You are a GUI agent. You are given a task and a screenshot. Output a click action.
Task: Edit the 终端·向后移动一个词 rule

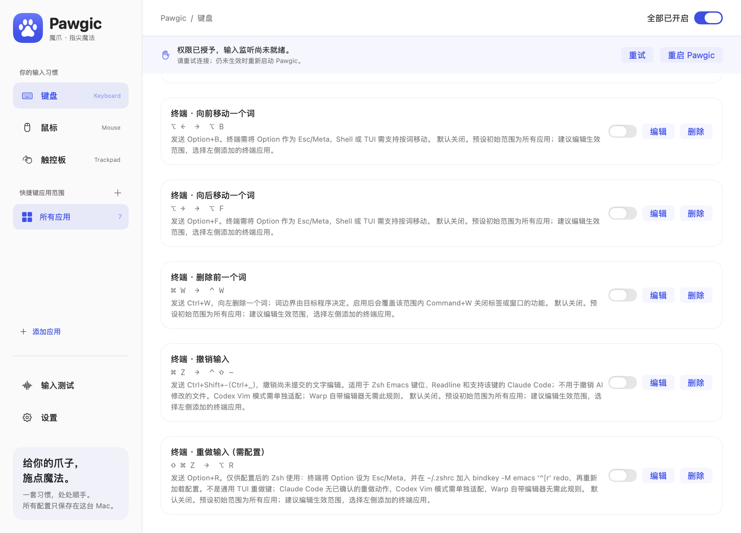658,214
